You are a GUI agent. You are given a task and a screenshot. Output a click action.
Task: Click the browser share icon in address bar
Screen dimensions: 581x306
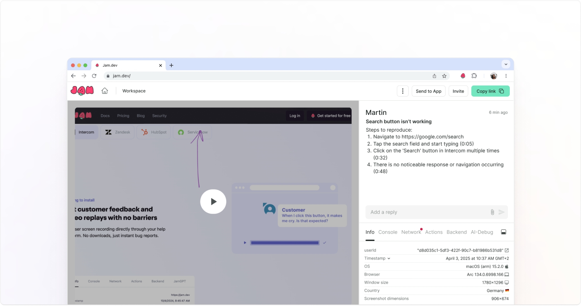click(434, 76)
